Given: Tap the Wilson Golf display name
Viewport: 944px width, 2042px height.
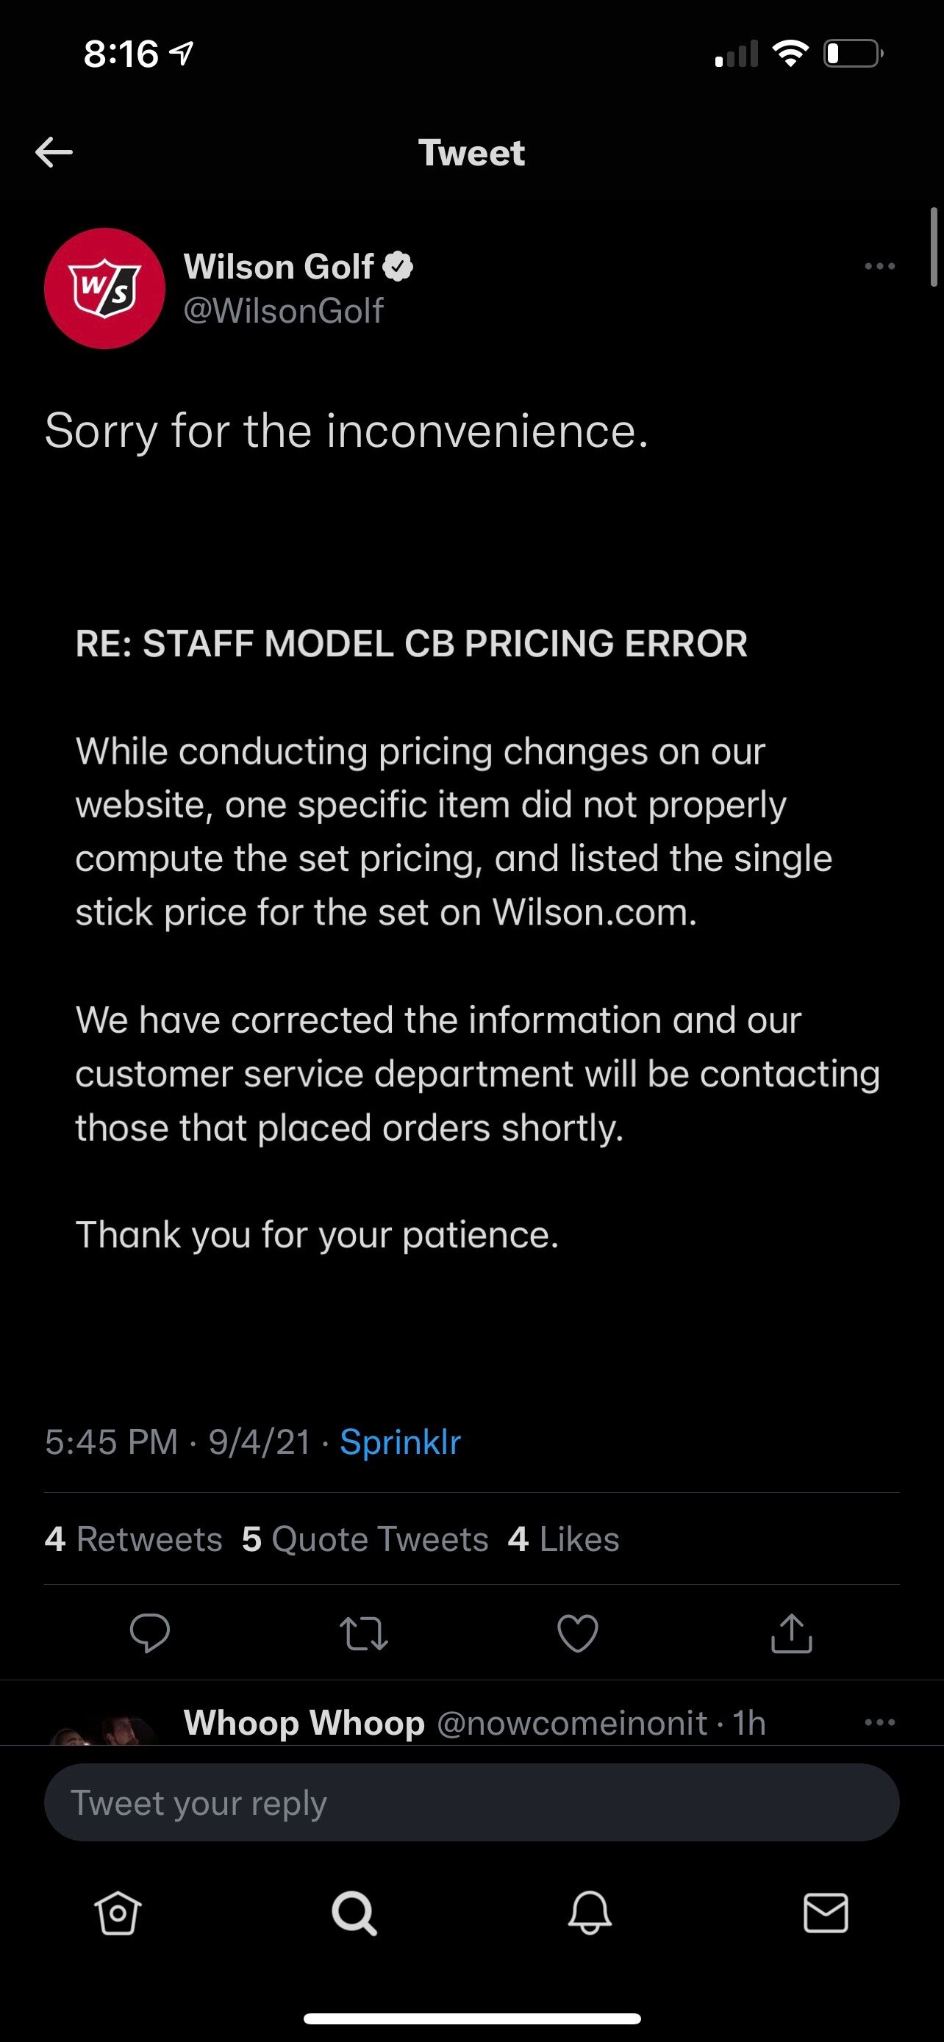Looking at the screenshot, I should click(x=278, y=266).
